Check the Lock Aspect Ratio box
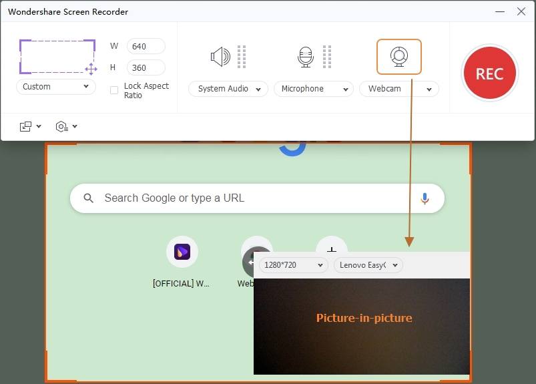The width and height of the screenshot is (536, 384). point(114,90)
